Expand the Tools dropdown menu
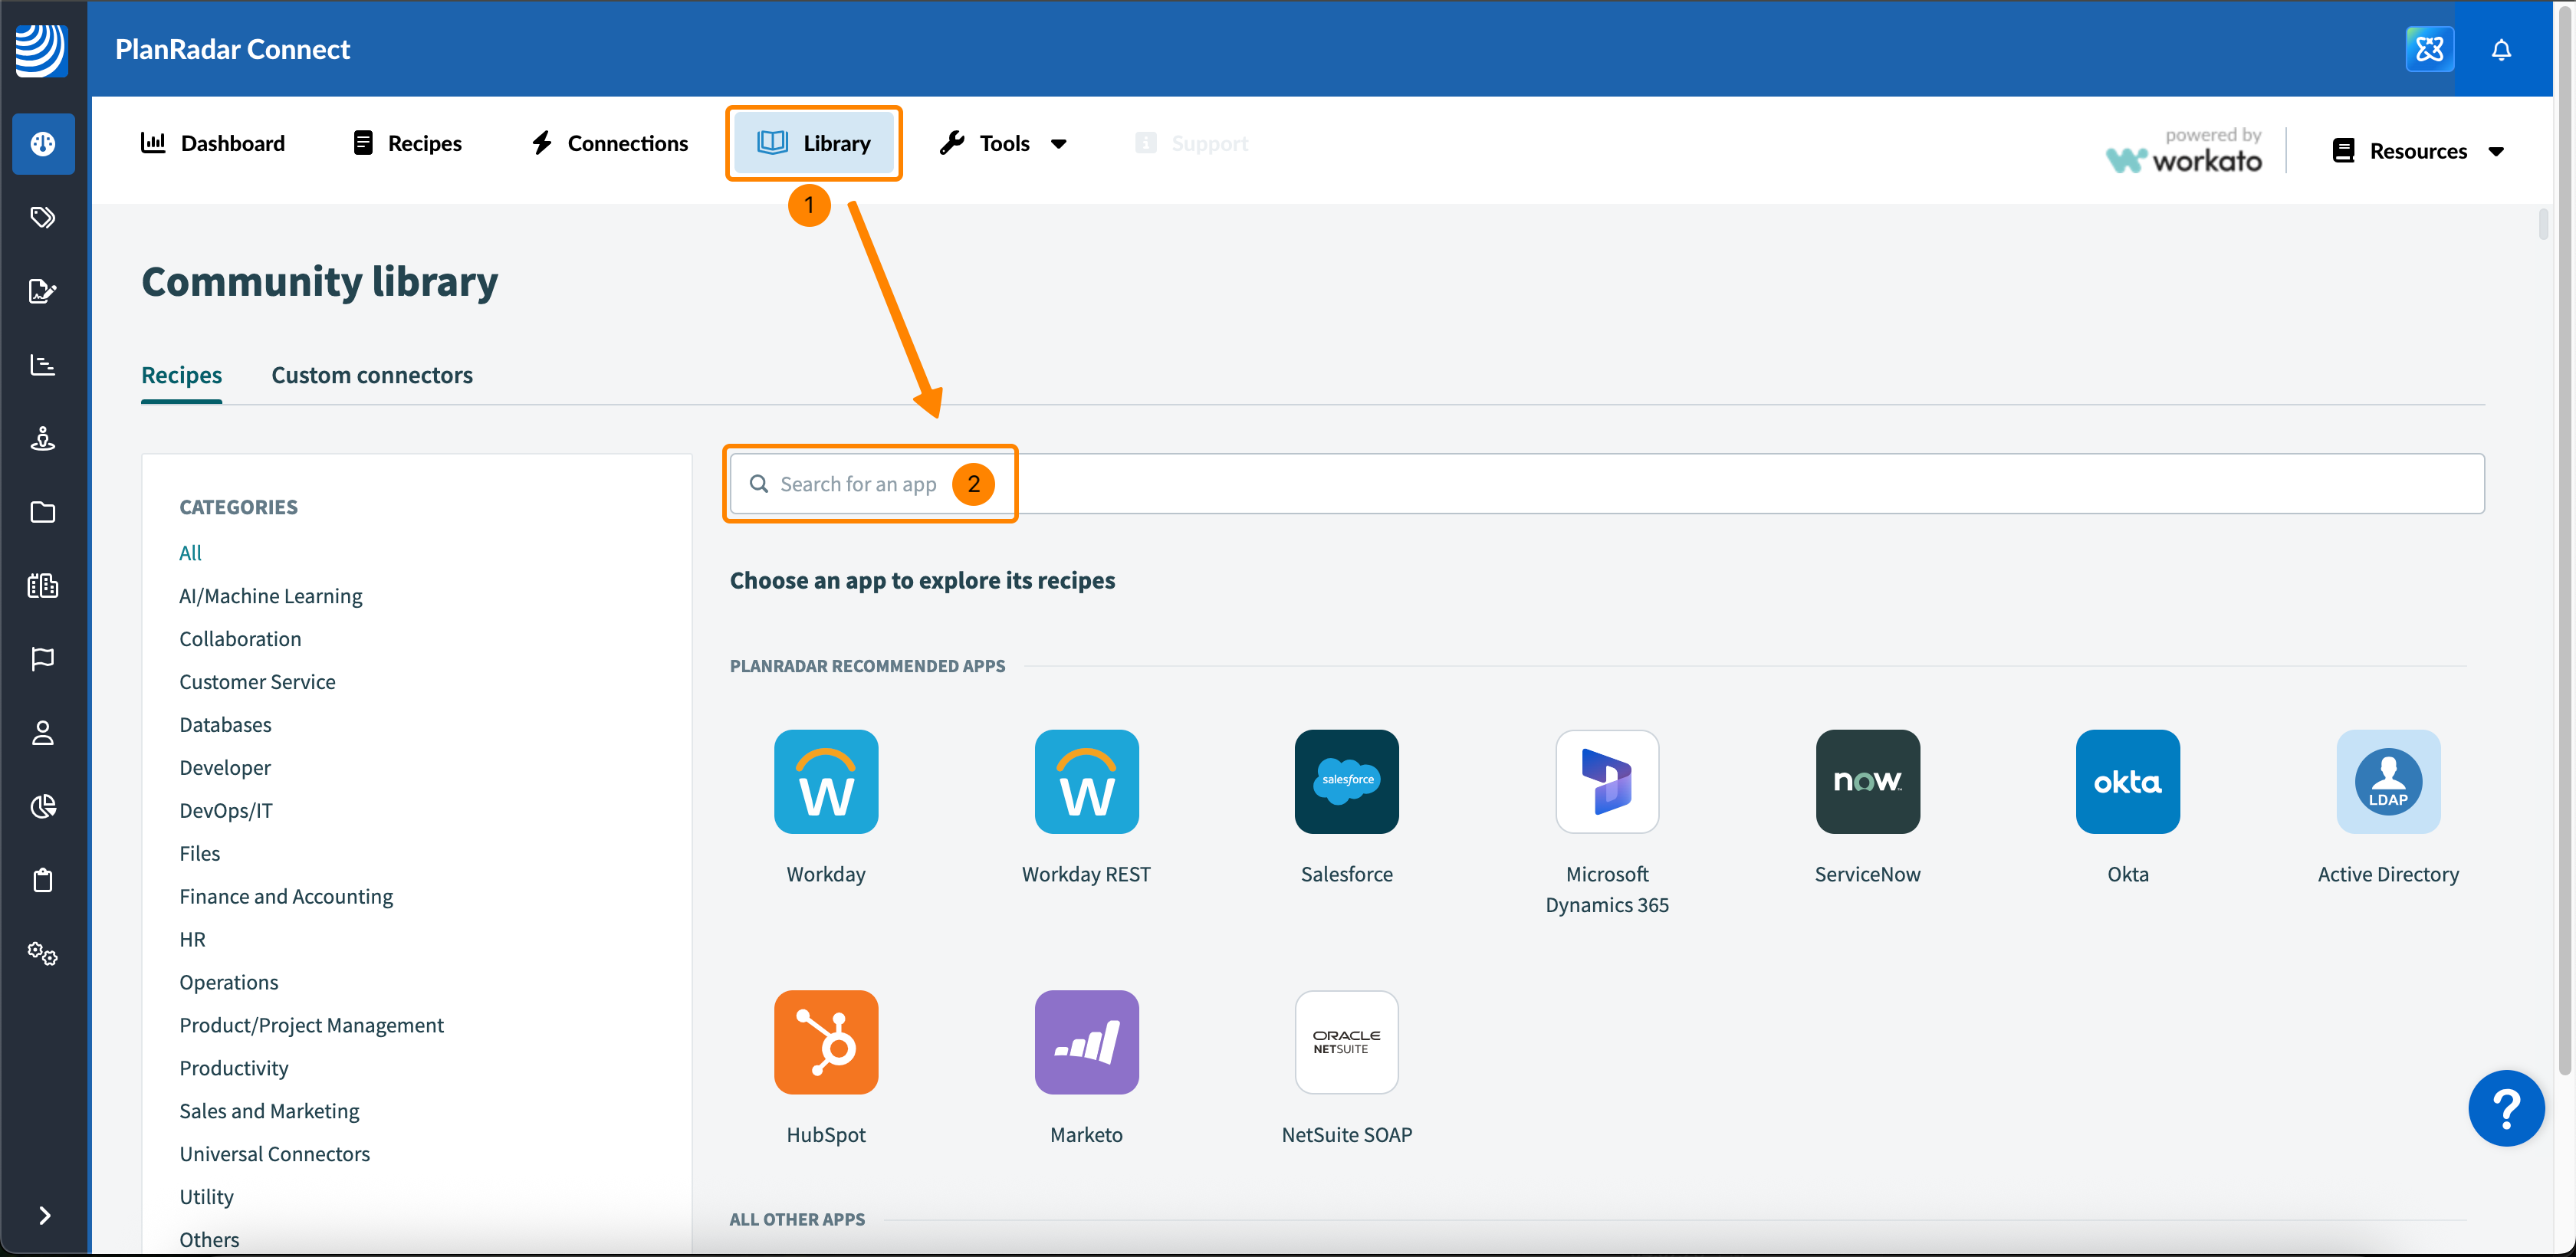2576x1257 pixels. pyautogui.click(x=1004, y=143)
